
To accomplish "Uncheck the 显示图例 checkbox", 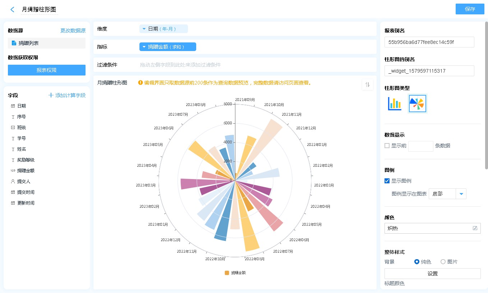I will (x=387, y=181).
